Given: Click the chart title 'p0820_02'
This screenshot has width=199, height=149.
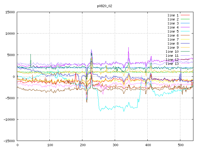Looking at the screenshot, I should (105, 6).
